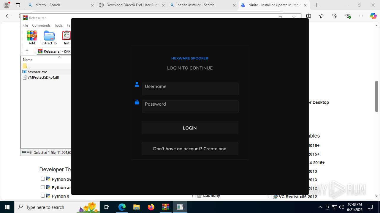
Task: Click the key icon in WinRAR status bar
Action: (30, 152)
